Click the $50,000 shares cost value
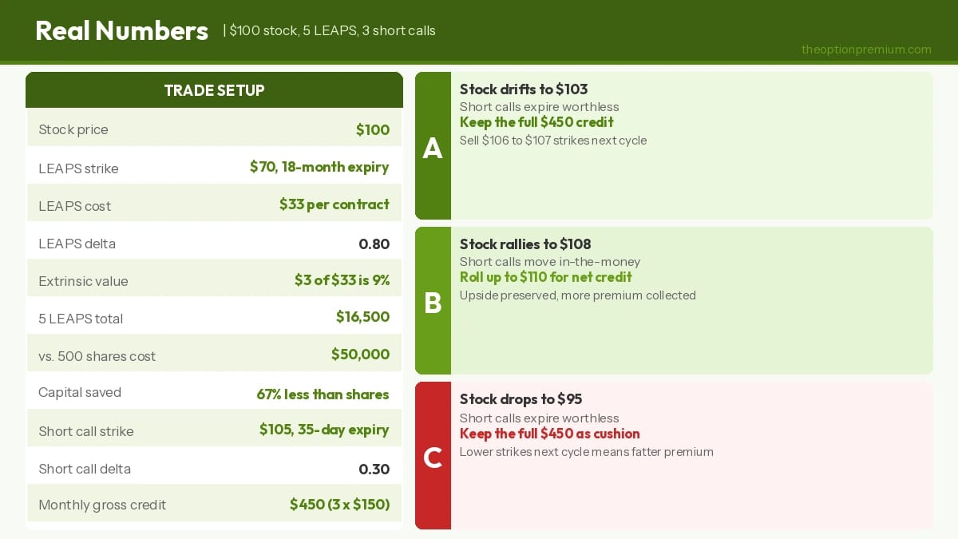The height and width of the screenshot is (539, 958). point(361,355)
